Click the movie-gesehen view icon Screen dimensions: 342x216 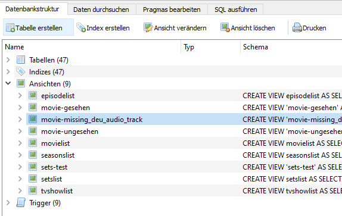tap(33, 107)
